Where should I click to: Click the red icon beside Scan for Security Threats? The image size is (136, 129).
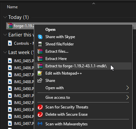pos(40,107)
